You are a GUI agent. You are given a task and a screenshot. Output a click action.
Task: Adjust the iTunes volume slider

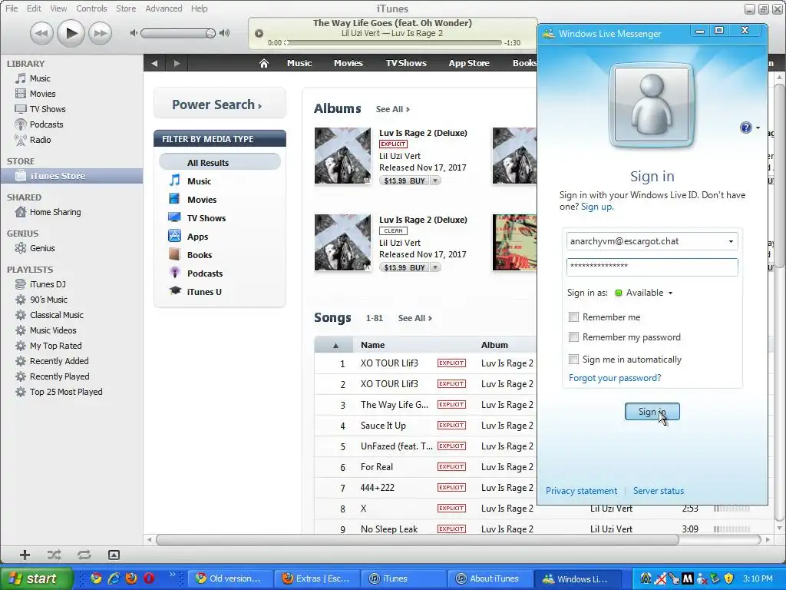coord(178,34)
